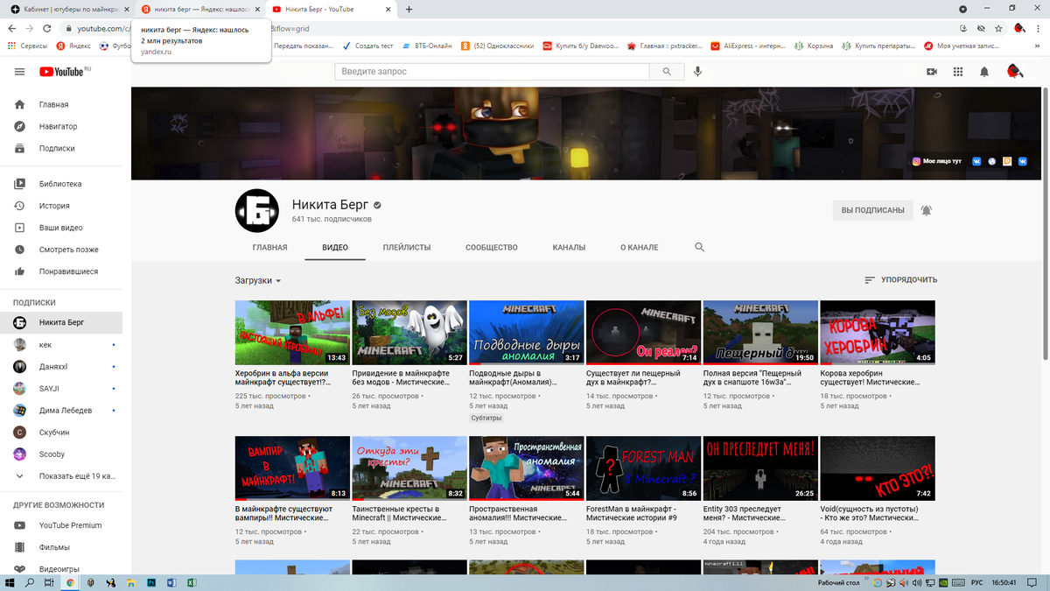
Task: Switch to the Каналы channel tab
Action: (x=569, y=248)
